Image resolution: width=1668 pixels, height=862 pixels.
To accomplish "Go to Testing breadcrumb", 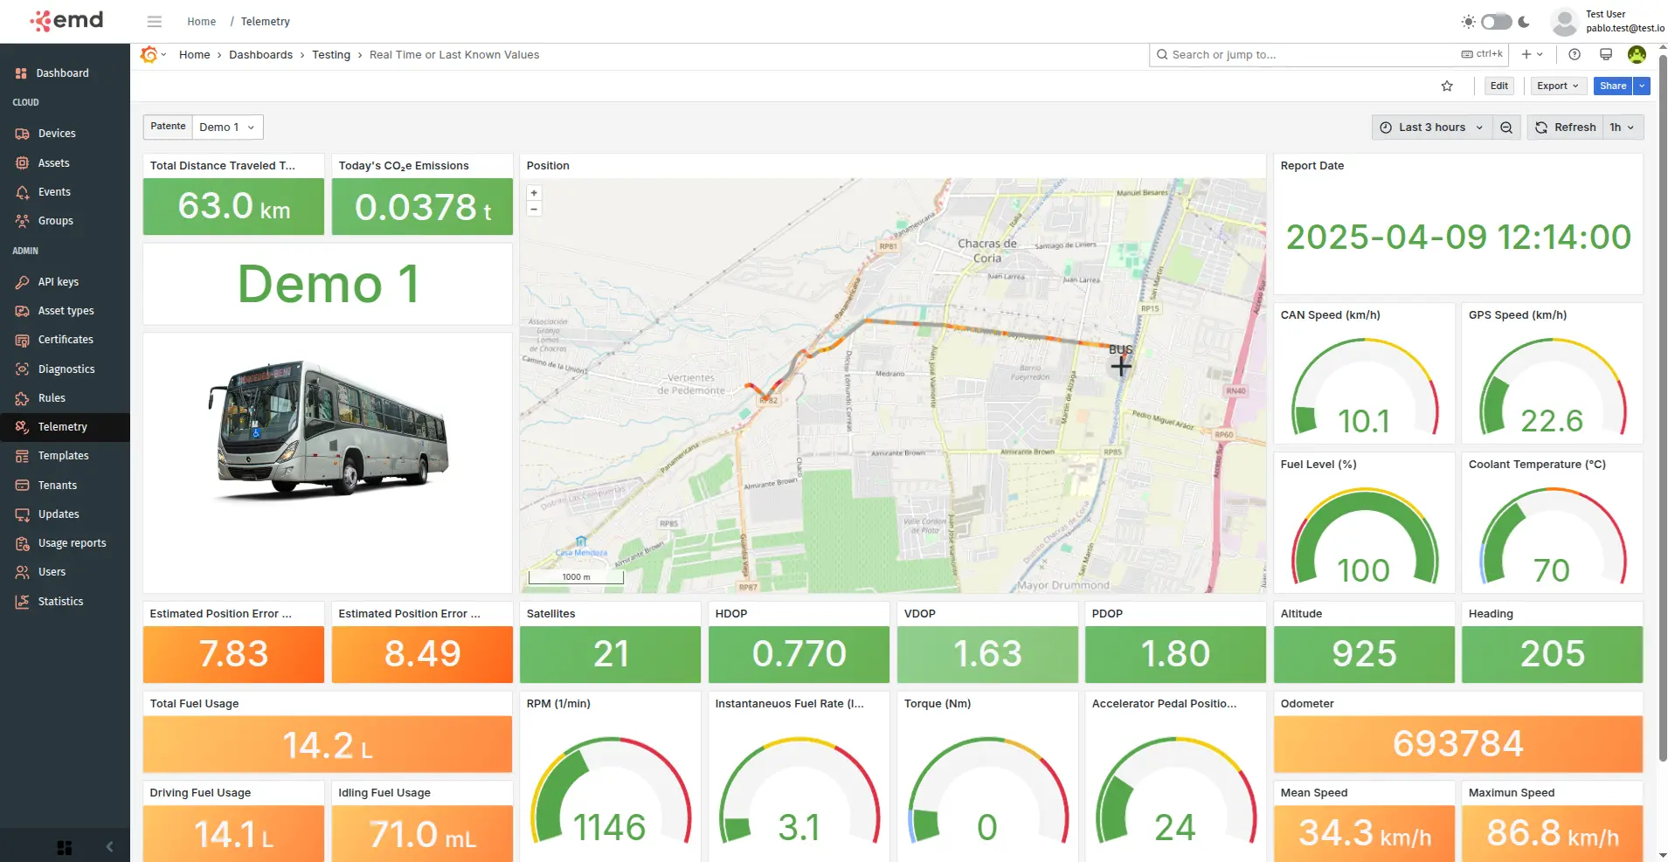I will pos(331,55).
